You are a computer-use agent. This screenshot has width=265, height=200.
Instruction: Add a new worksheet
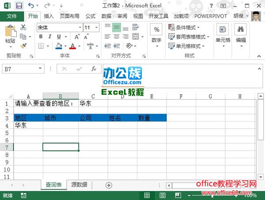click(109, 185)
